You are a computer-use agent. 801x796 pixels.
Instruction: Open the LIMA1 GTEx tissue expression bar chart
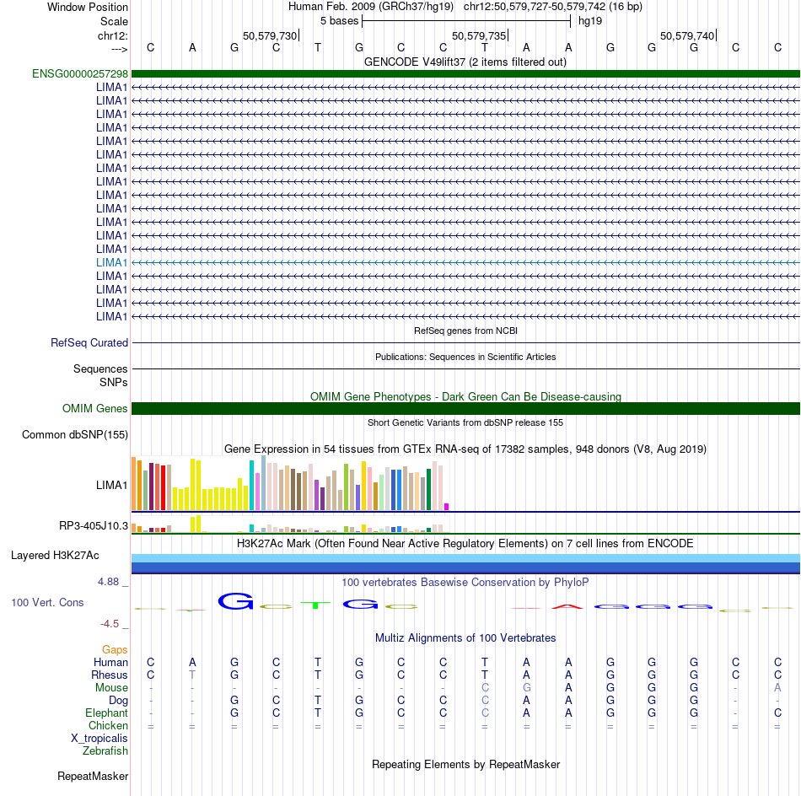click(290, 483)
